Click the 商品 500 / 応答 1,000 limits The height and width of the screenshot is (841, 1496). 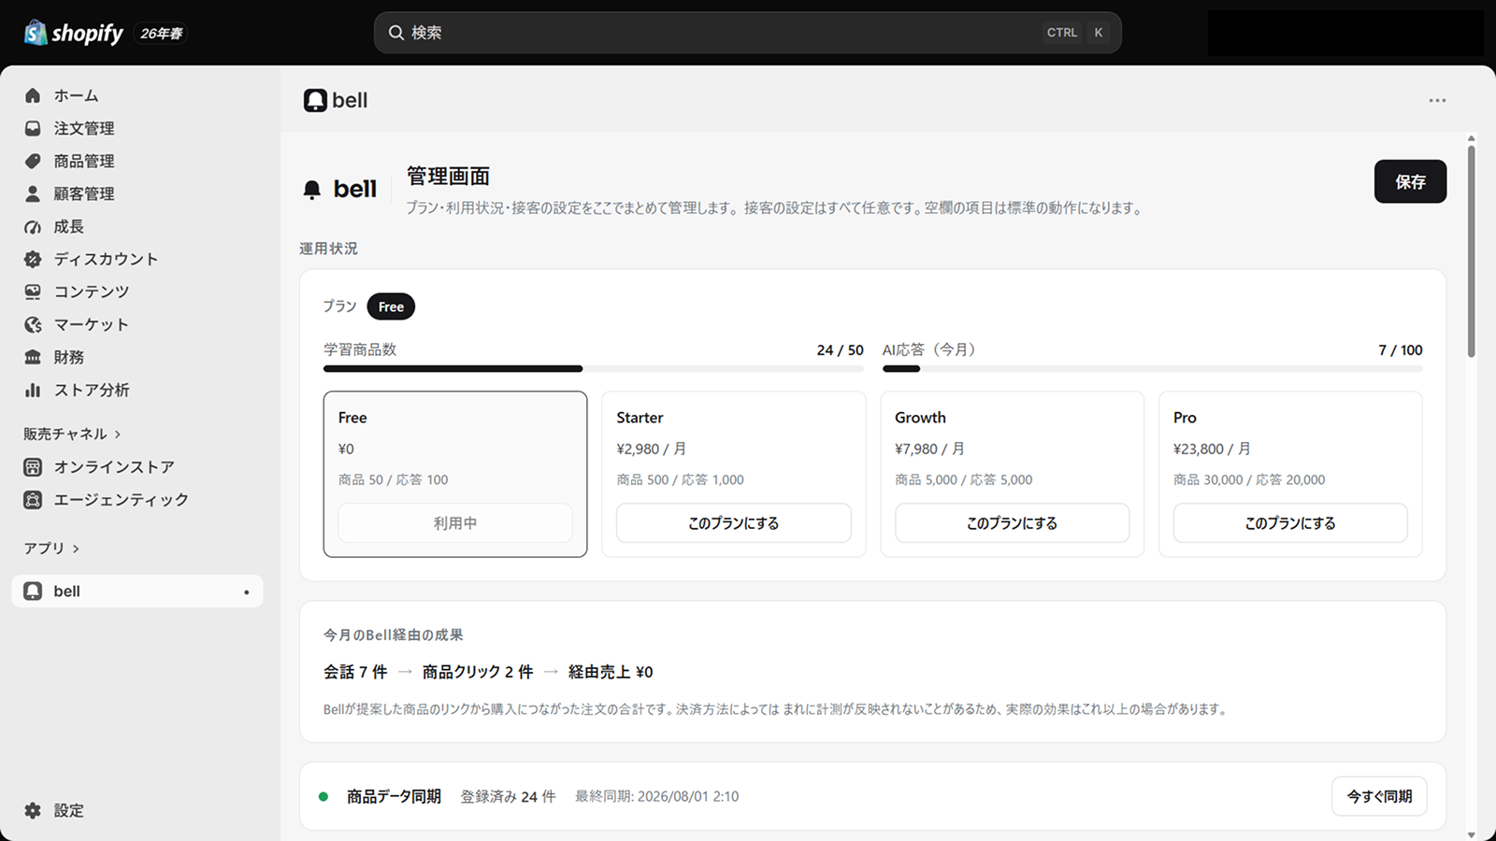click(681, 479)
